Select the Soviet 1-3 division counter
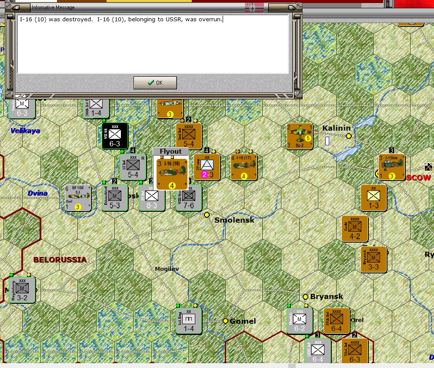The image size is (434, 368). [374, 198]
